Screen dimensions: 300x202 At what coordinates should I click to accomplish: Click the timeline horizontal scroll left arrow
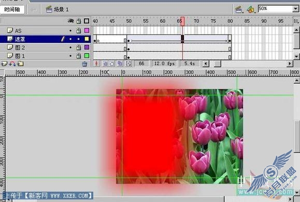click(206, 64)
